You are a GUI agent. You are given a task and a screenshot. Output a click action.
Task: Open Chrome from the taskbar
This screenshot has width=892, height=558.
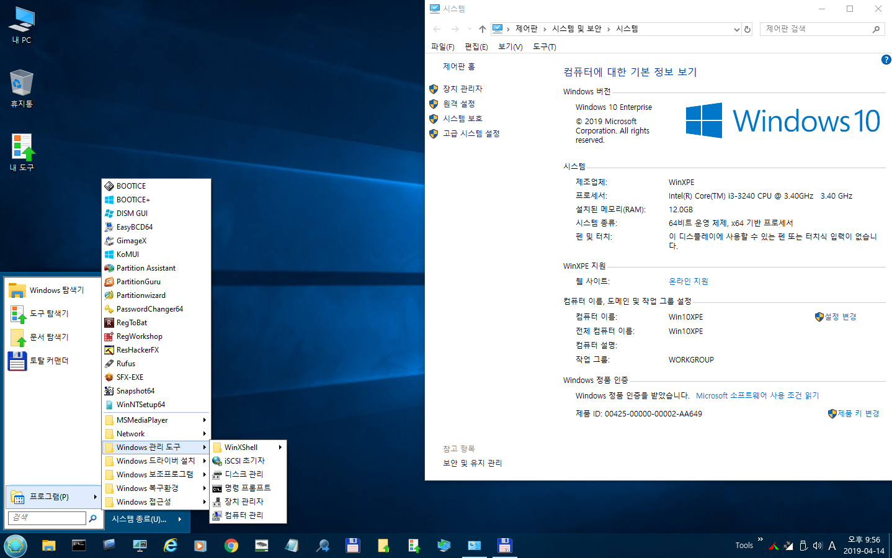point(231,546)
